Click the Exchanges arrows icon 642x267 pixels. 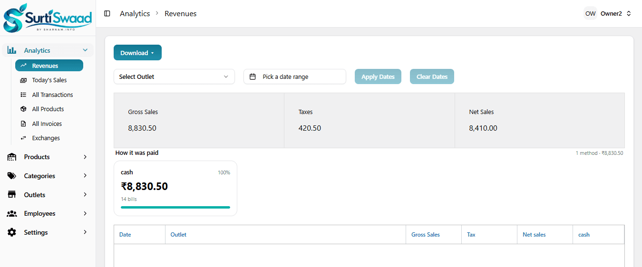pos(23,138)
